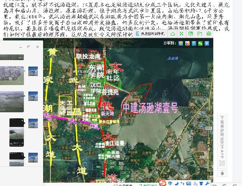This screenshot has height=186, width=242.
Task: Click the Sogou user account icon
Action: [x=195, y=183]
